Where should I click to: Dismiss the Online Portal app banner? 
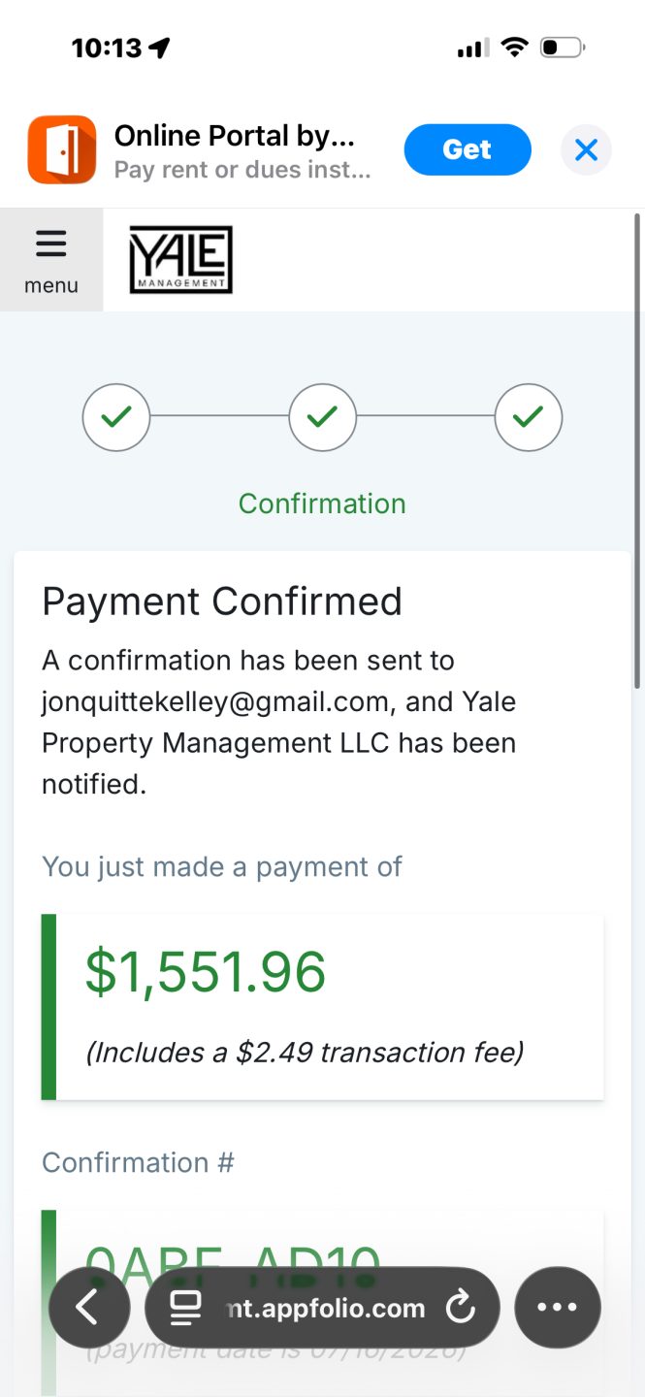click(x=586, y=150)
